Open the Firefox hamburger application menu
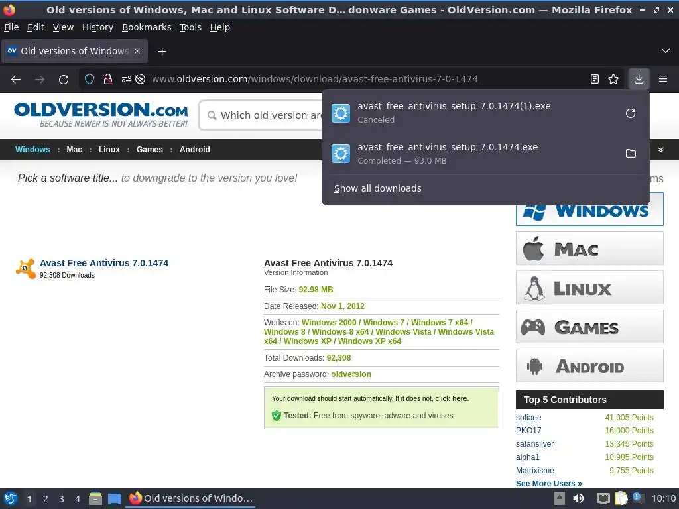The image size is (679, 509). tap(663, 79)
